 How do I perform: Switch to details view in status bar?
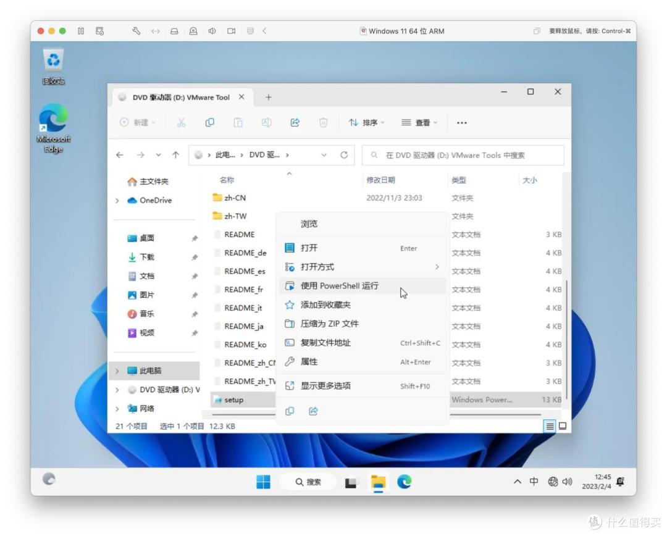[x=550, y=426]
